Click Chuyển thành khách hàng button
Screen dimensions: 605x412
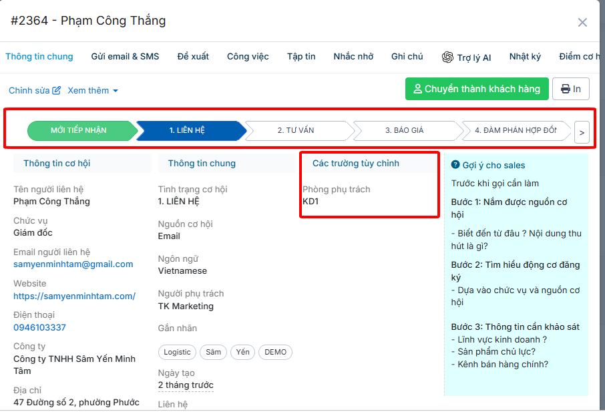point(477,89)
